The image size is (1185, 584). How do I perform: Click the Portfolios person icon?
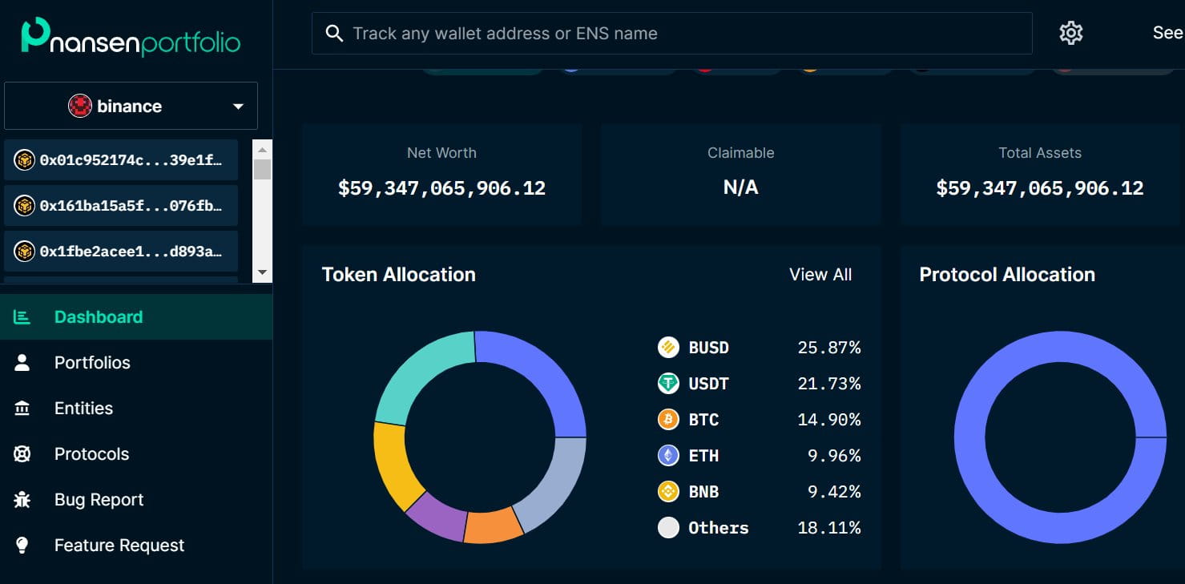pyautogui.click(x=23, y=362)
